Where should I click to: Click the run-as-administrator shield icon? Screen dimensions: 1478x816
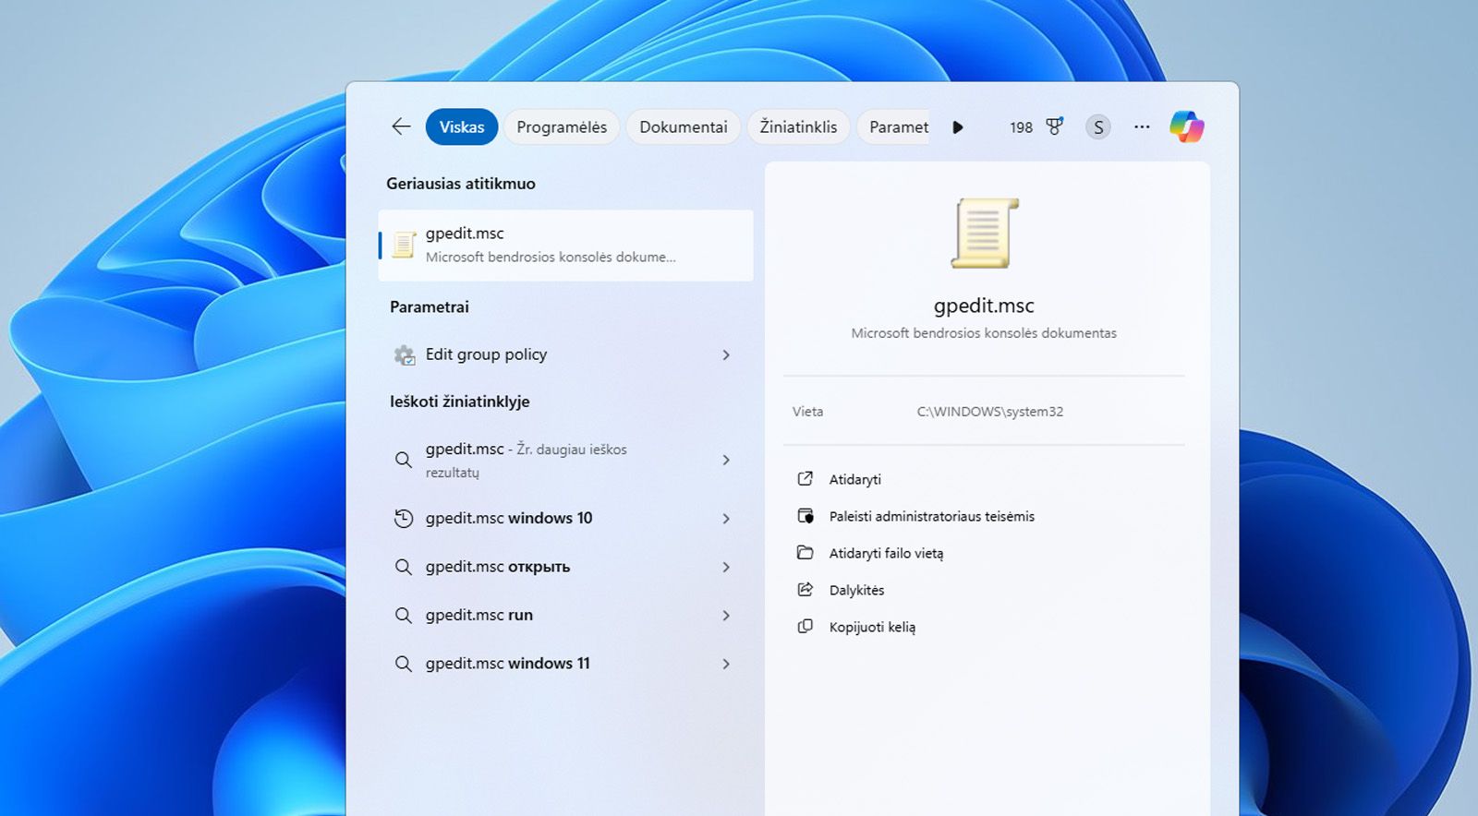(806, 516)
